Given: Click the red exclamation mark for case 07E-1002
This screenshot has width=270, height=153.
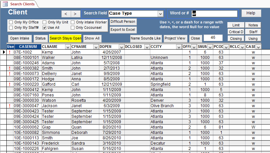Looking at the screenshot, I should (x=10, y=52).
